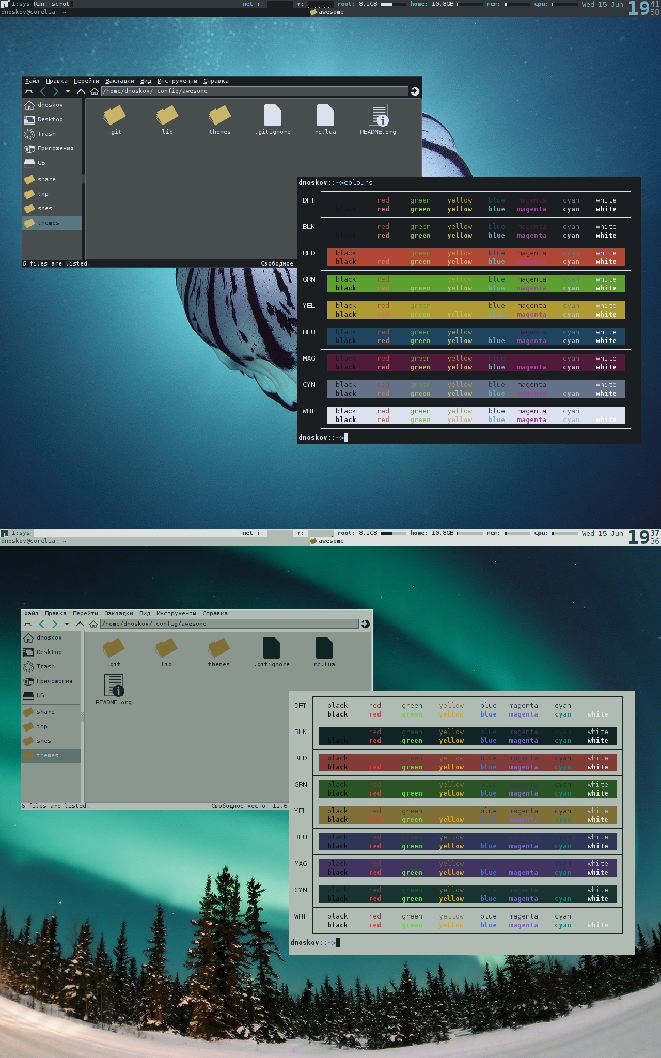The image size is (661, 1058).
Task: Open Закладки menu in dark file manager
Action: 119,81
